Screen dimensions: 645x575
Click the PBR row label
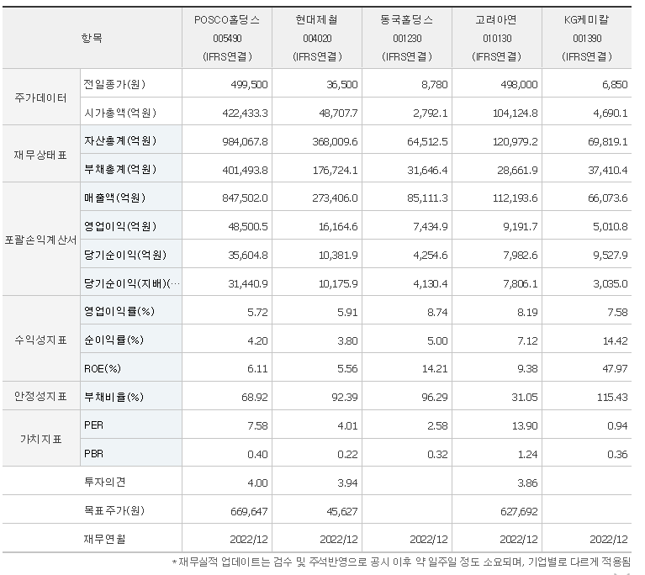94,454
